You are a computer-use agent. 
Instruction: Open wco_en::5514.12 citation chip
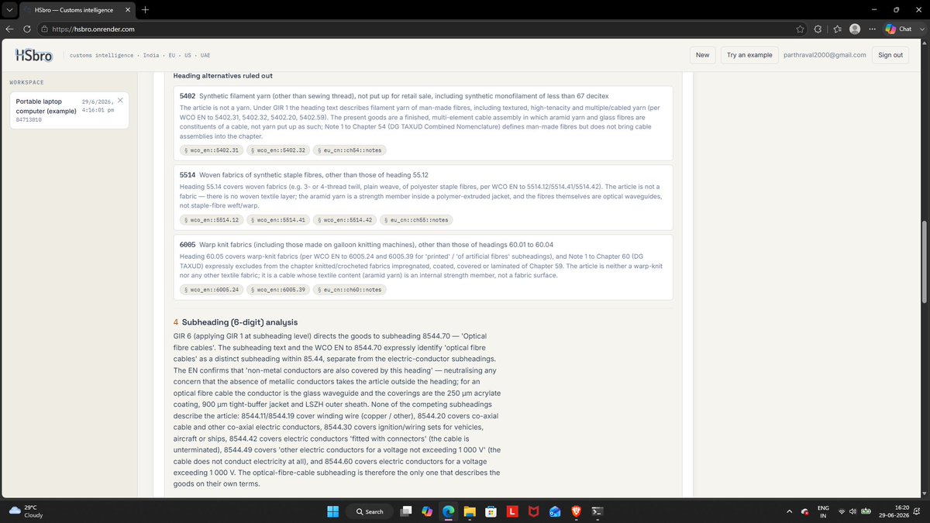pos(211,219)
